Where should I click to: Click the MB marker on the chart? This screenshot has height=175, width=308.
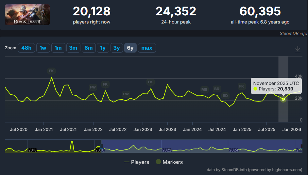tap(204, 89)
